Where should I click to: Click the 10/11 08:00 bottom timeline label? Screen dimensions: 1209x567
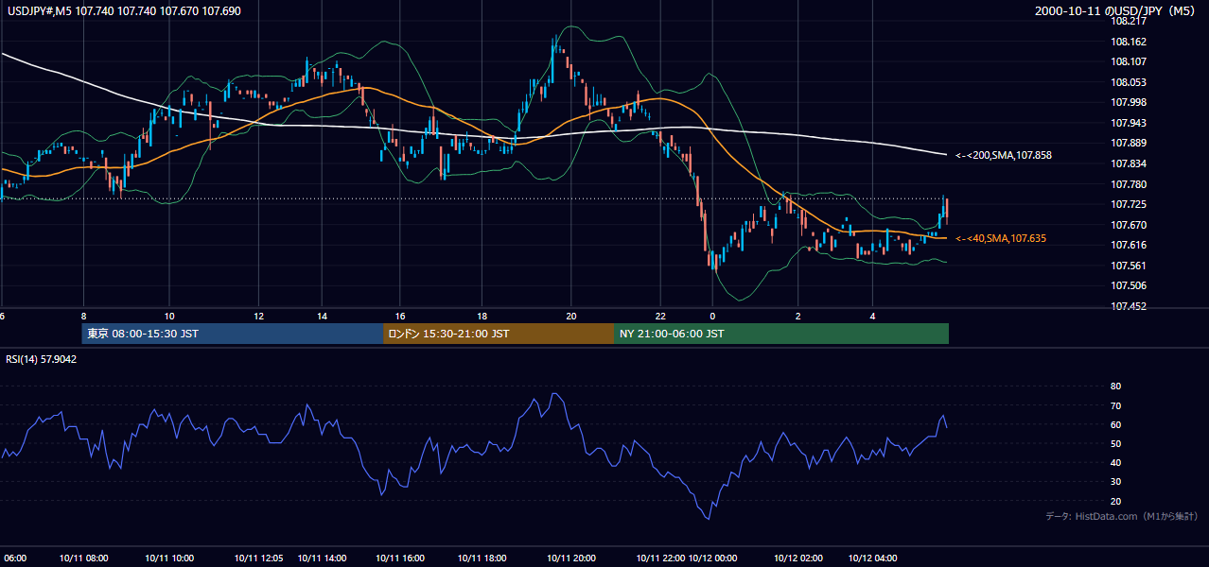click(x=83, y=558)
